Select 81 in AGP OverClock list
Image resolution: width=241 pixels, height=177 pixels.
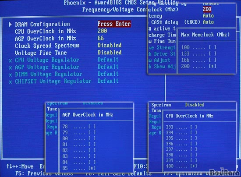point(79,145)
